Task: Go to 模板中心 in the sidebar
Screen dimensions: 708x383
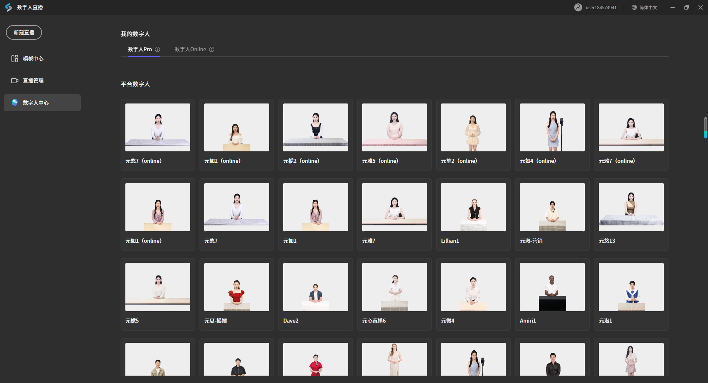Action: pos(33,59)
